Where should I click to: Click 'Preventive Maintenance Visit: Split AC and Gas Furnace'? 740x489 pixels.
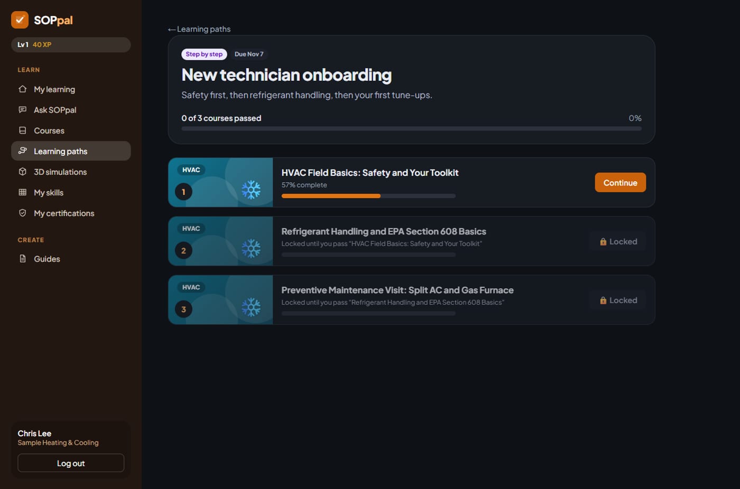pos(397,290)
